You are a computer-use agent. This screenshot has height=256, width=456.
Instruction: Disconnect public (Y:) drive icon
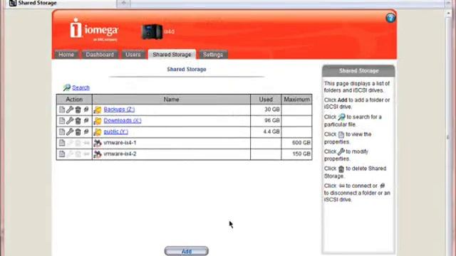tap(86, 132)
